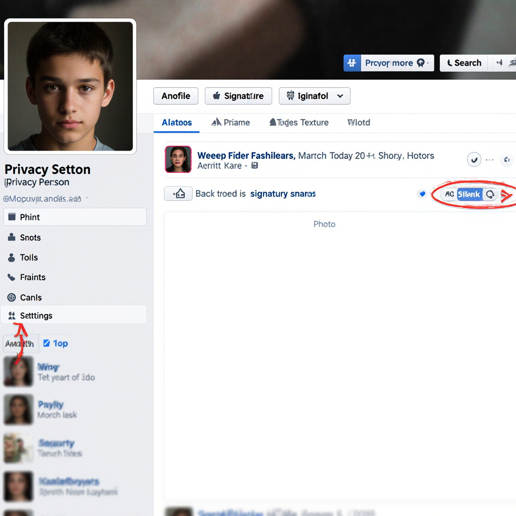516x516 pixels.
Task: Click the refresh icon beside Sflank
Action: point(490,195)
